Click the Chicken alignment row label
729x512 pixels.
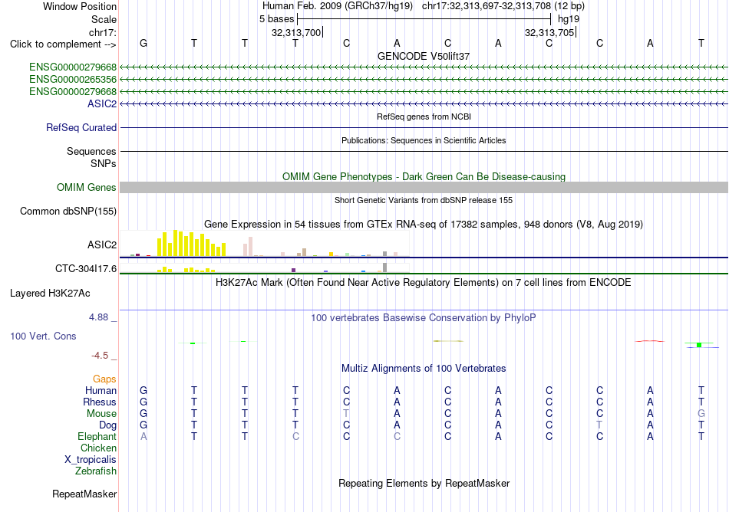pyautogui.click(x=98, y=448)
